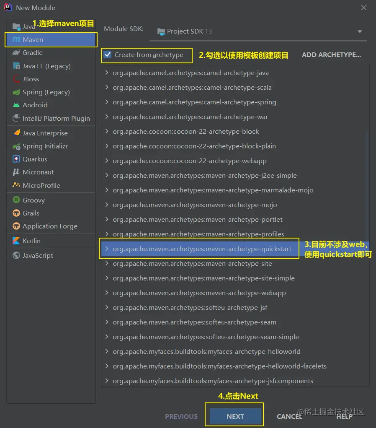Select maven-archetype-site-simple row
Viewport: 376px width, 428px height.
tap(235, 278)
